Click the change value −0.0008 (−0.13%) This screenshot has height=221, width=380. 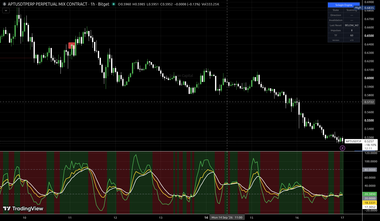(187, 4)
